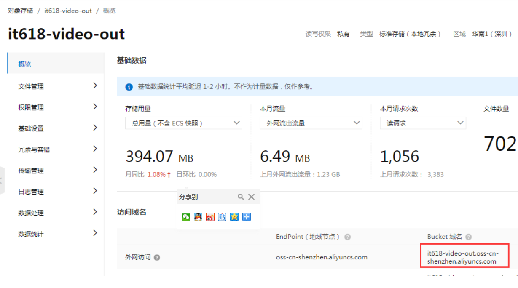Go to 对象存储 in the breadcrumb
This screenshot has width=518, height=288.
(20, 11)
